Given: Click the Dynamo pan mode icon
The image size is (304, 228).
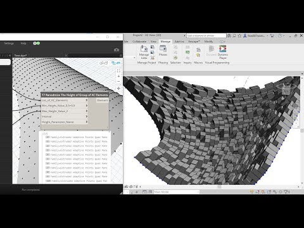Looking at the screenshot, I should (x=118, y=88).
